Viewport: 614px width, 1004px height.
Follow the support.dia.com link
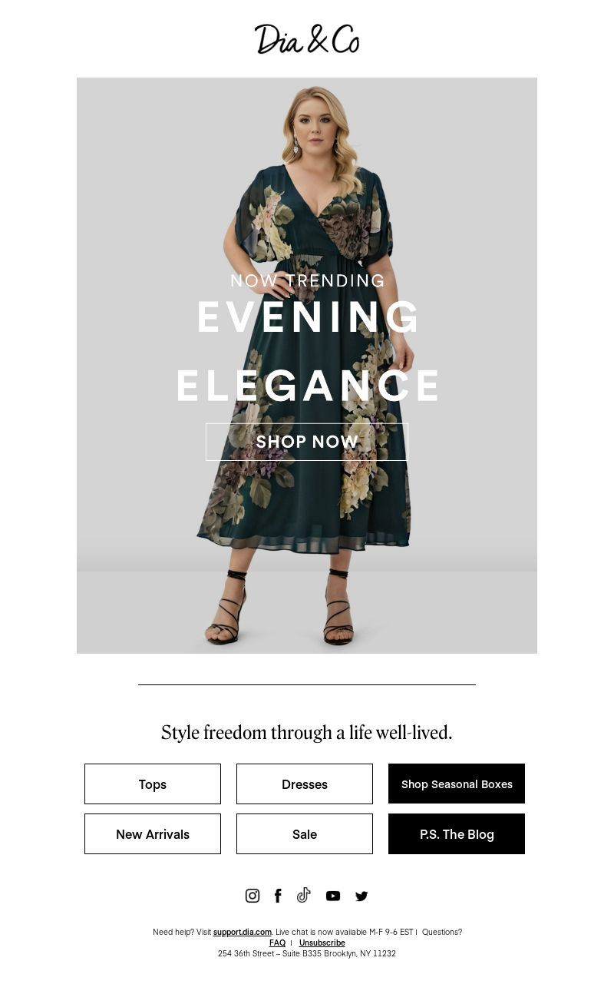[243, 932]
